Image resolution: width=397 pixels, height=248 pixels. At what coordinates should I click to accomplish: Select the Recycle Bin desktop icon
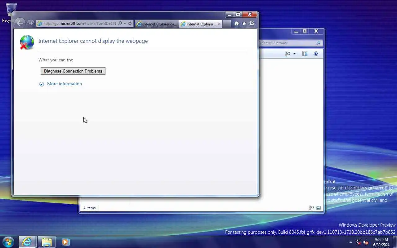(x=11, y=12)
